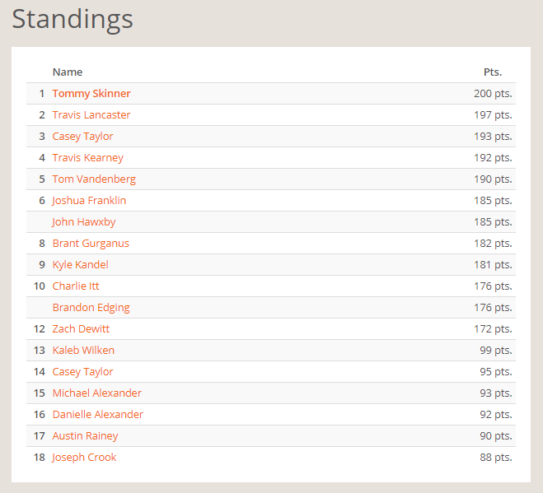
Task: Open Tom Vandenberg's profile
Action: pos(94,179)
